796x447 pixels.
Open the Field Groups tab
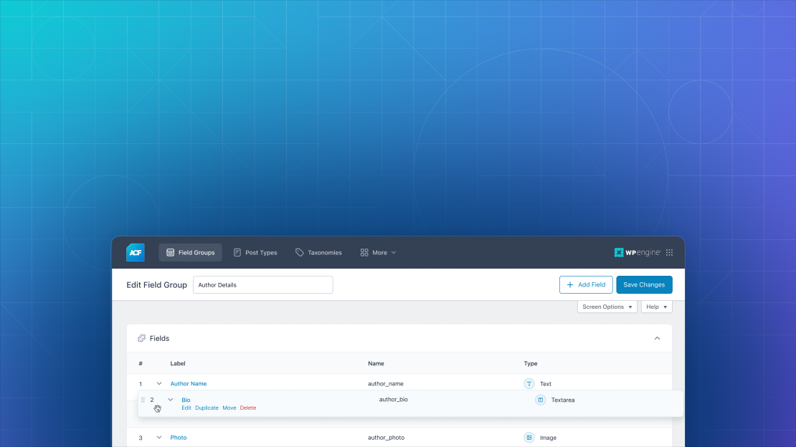190,253
